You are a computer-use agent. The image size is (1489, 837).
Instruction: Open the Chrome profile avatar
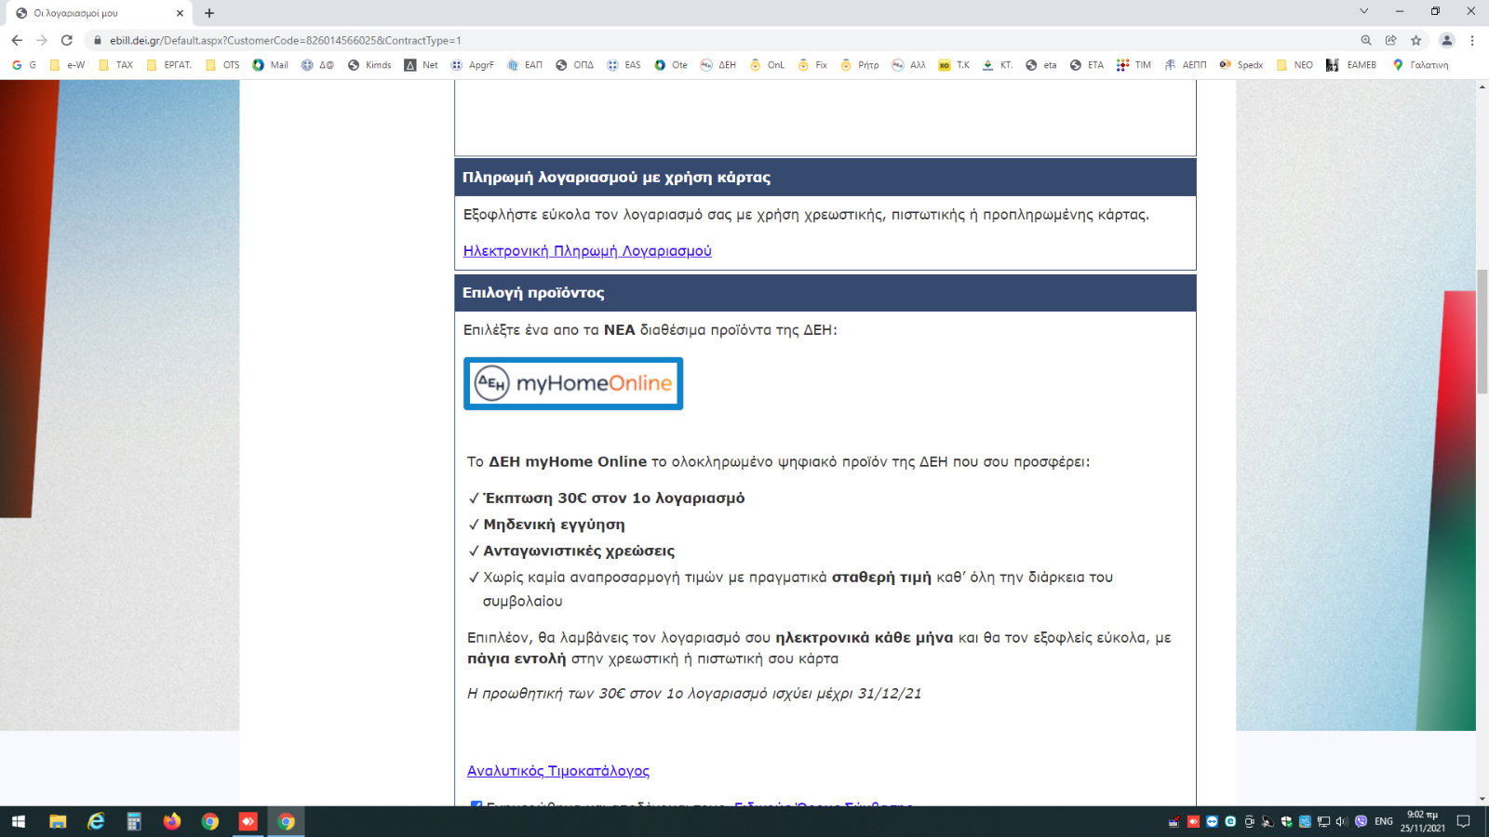pyautogui.click(x=1447, y=40)
